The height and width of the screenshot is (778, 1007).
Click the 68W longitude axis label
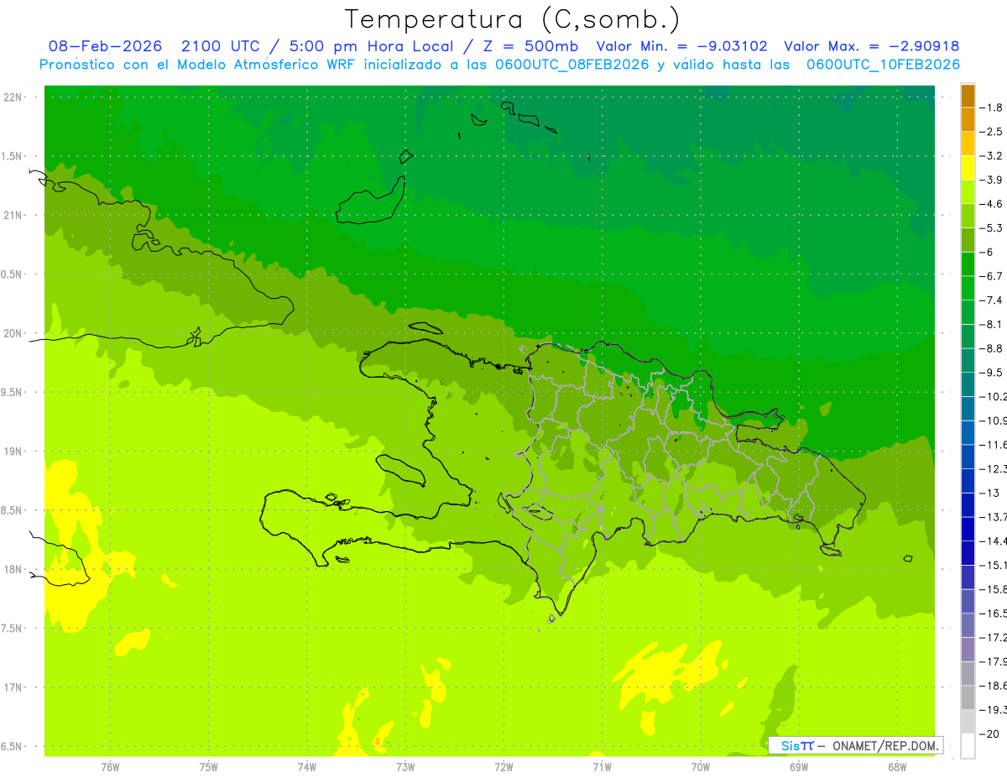(897, 767)
